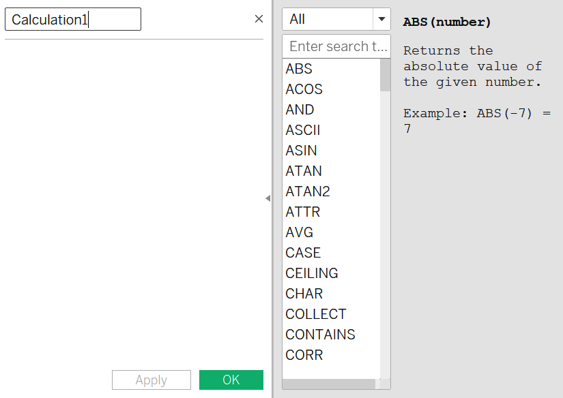
Task: Select the ACOS function
Action: 304,89
